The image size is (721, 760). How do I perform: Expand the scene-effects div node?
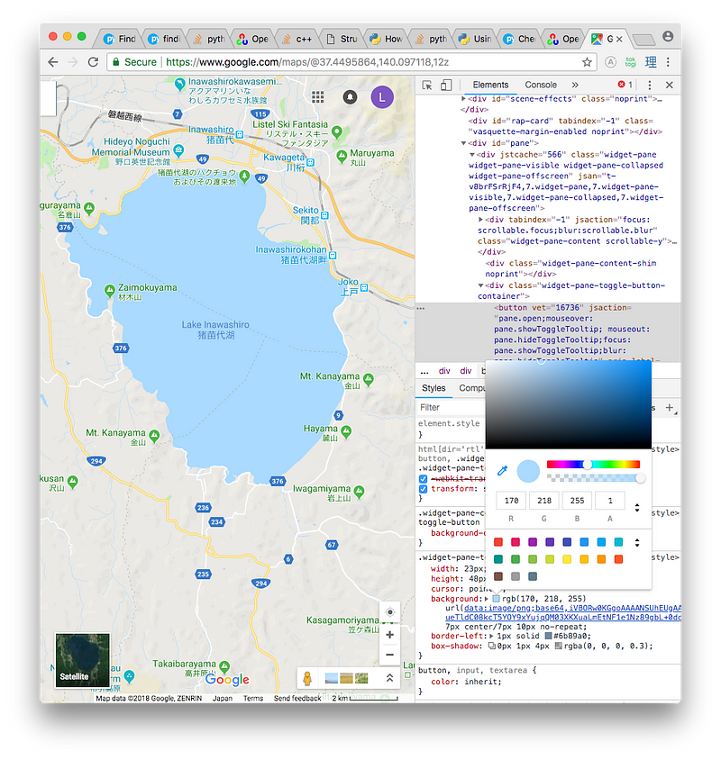464,98
